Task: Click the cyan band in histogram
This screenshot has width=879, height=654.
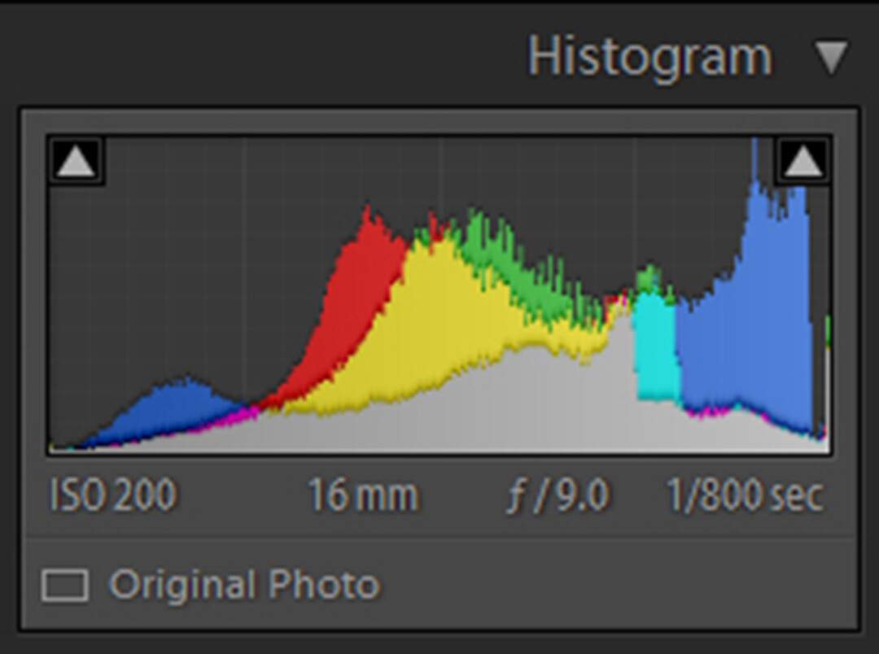Action: (656, 347)
